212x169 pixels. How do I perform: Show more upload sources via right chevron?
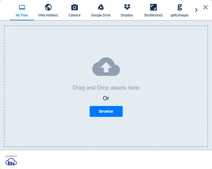coord(196,10)
